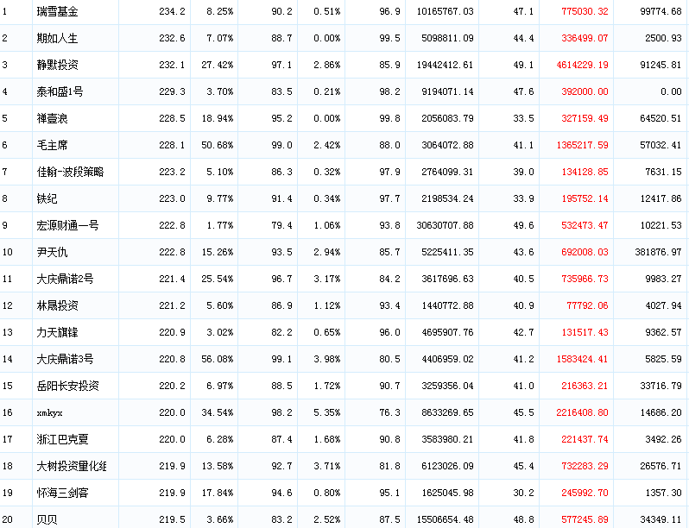Viewport: 689px width, 528px height.
Task: Select red amount 392000.00
Action: [585, 91]
